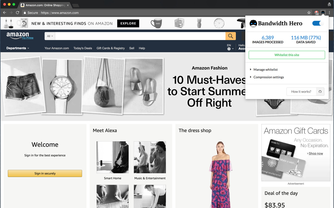Click the dress shop model image
The width and height of the screenshot is (334, 208).
(220, 174)
